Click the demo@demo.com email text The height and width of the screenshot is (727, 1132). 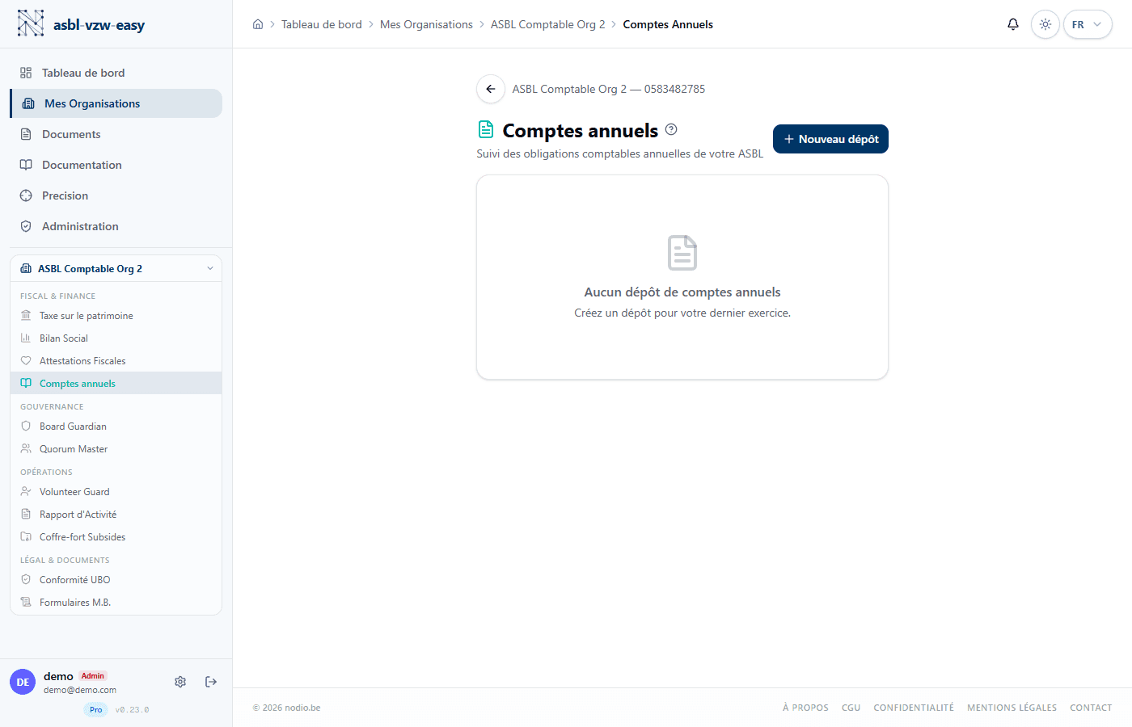click(80, 690)
